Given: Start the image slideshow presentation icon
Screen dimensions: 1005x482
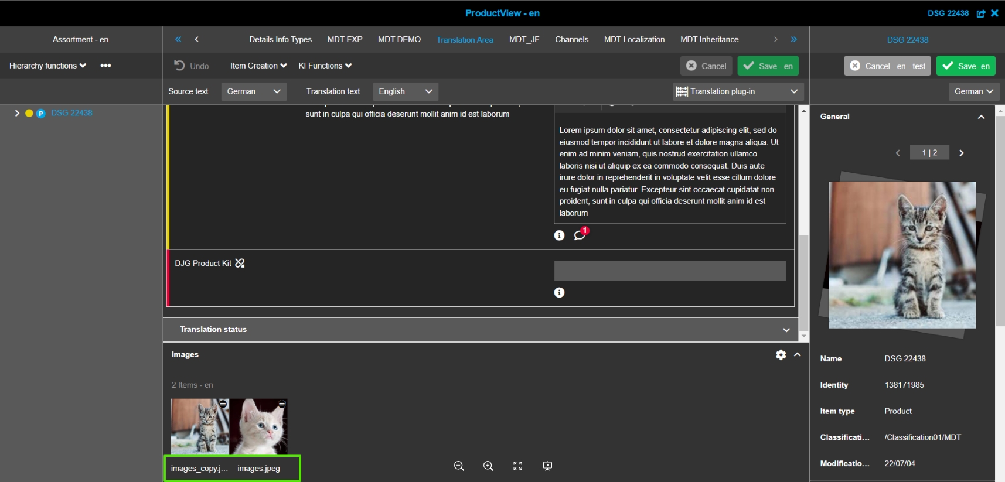Looking at the screenshot, I should coord(547,466).
